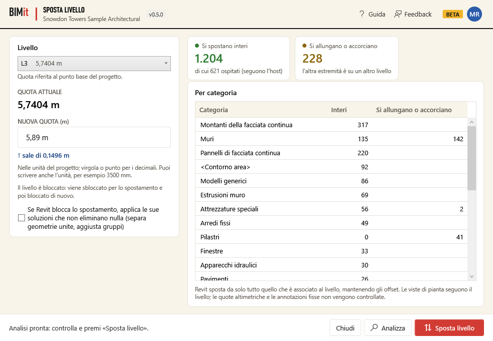Click the Analizza button label

pyautogui.click(x=393, y=328)
